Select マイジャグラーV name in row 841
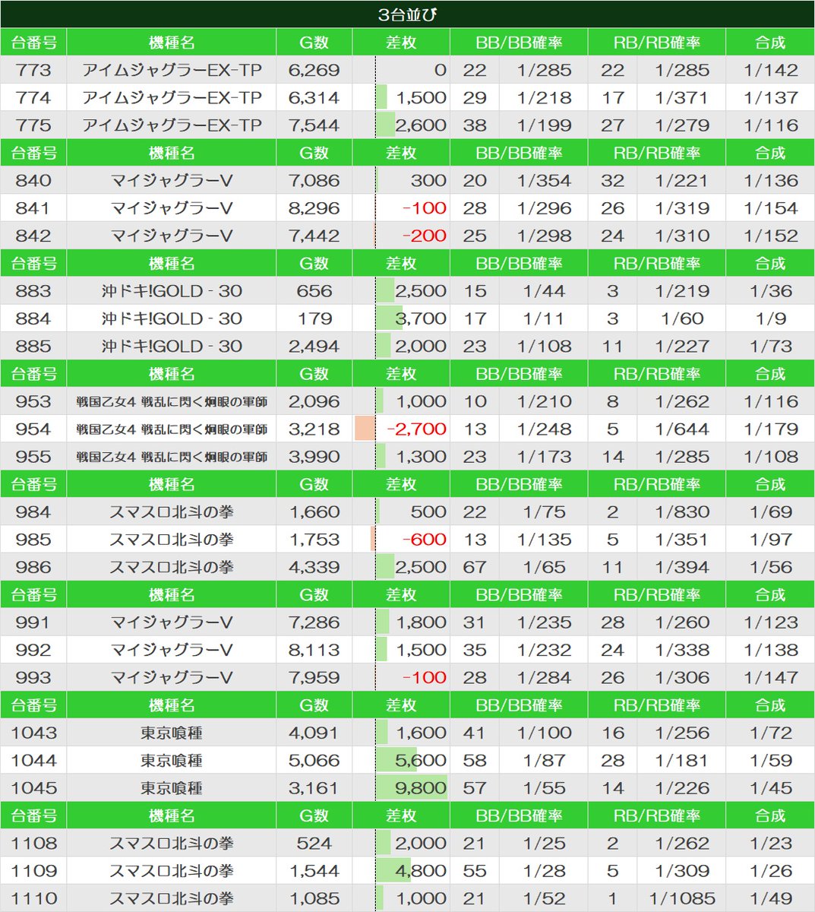 pyautogui.click(x=172, y=208)
